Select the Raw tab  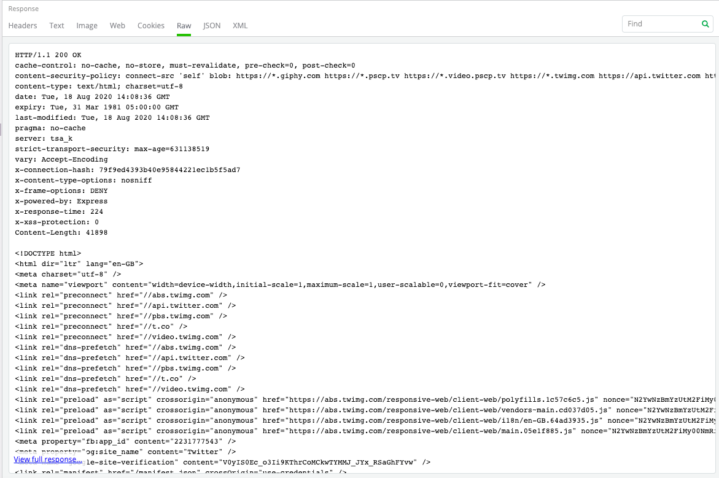[x=184, y=26]
